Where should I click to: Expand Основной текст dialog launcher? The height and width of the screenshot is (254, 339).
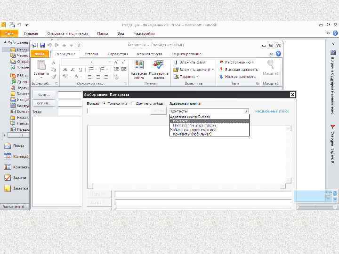click(x=125, y=84)
